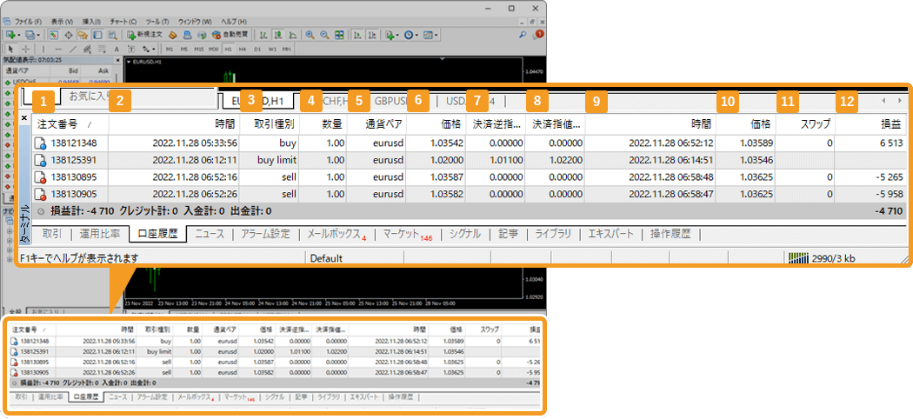Image resolution: width=913 pixels, height=419 pixels.
Task: Open the チャート(C) menu
Action: point(123,22)
